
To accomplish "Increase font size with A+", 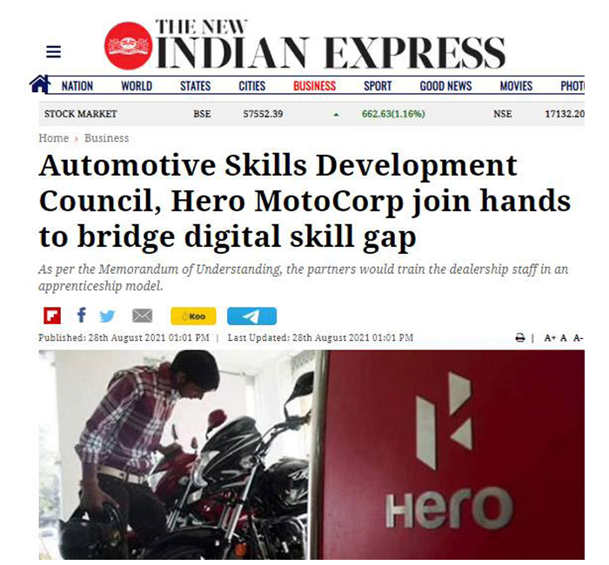I will pyautogui.click(x=550, y=338).
